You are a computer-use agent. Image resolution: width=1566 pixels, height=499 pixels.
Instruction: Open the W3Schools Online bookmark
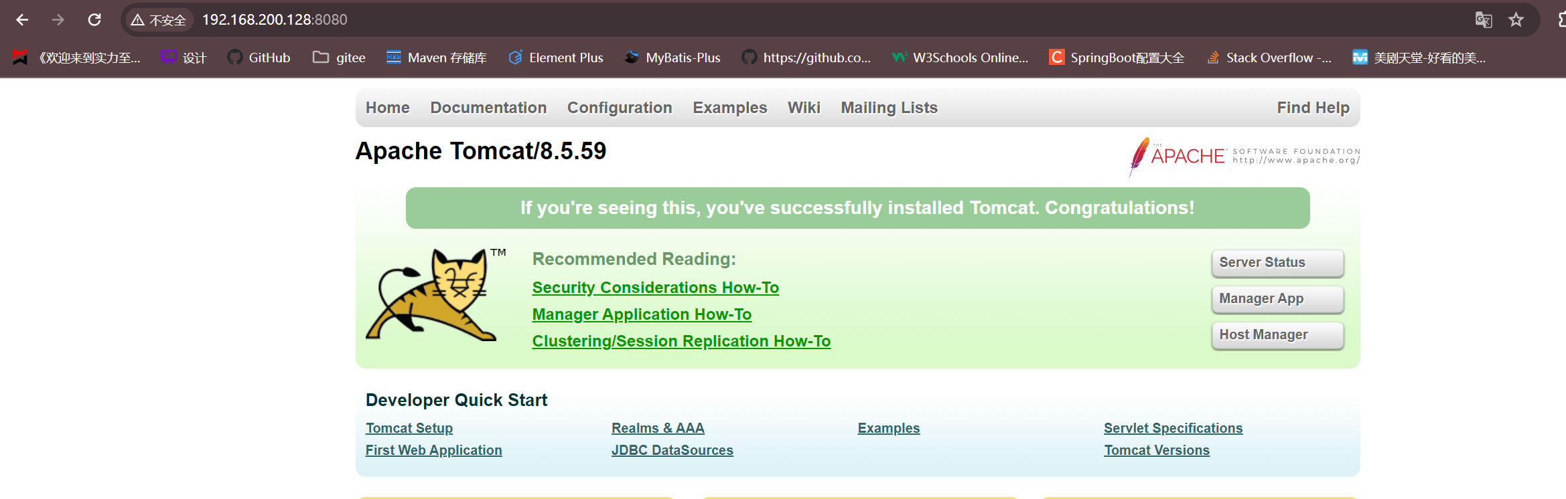tap(960, 58)
